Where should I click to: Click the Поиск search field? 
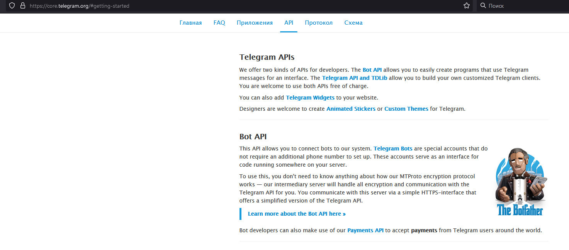coord(522,6)
